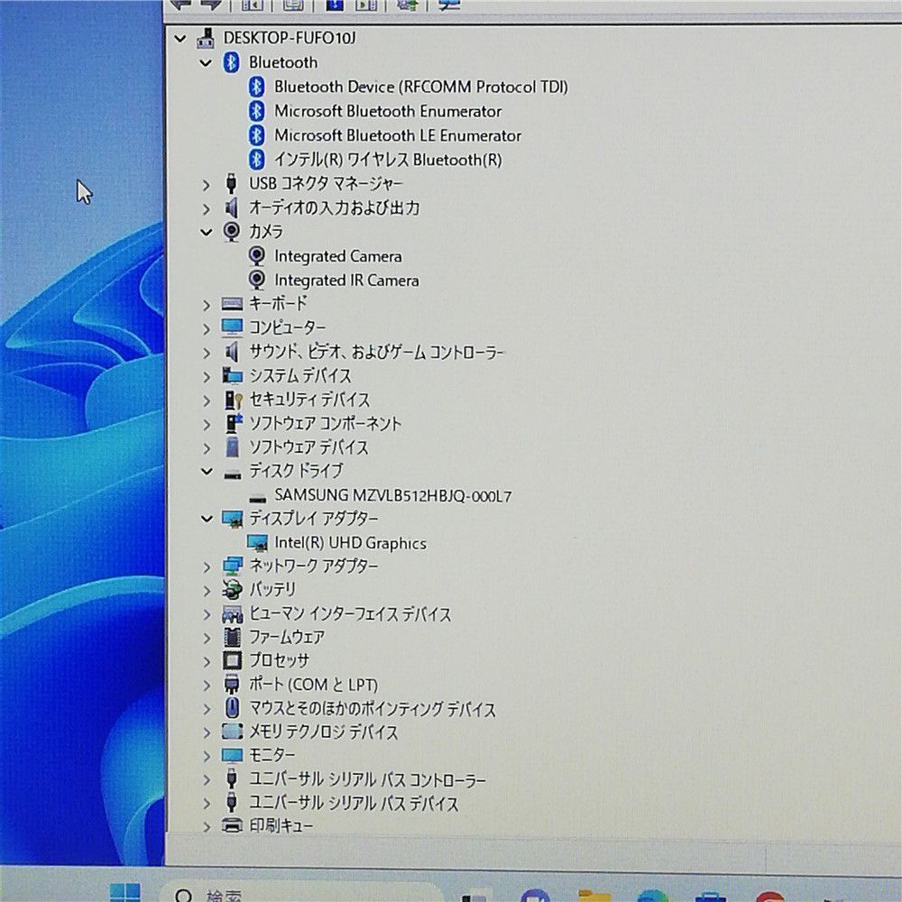Expand the メモリ テクノロジ デバイス category
902x902 pixels.
207,732
